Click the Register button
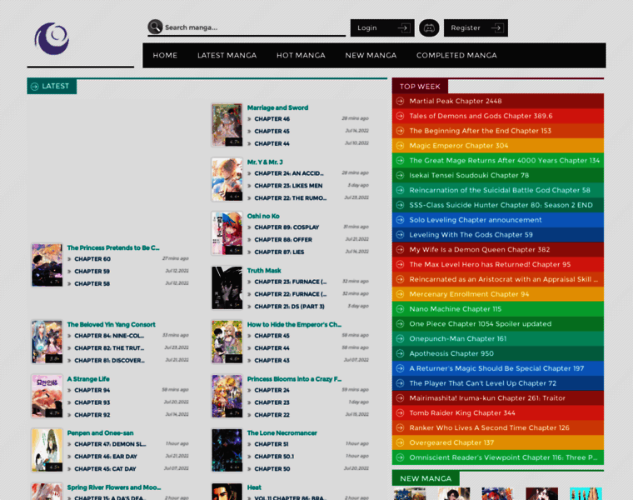This screenshot has height=500, width=633. tap(476, 27)
